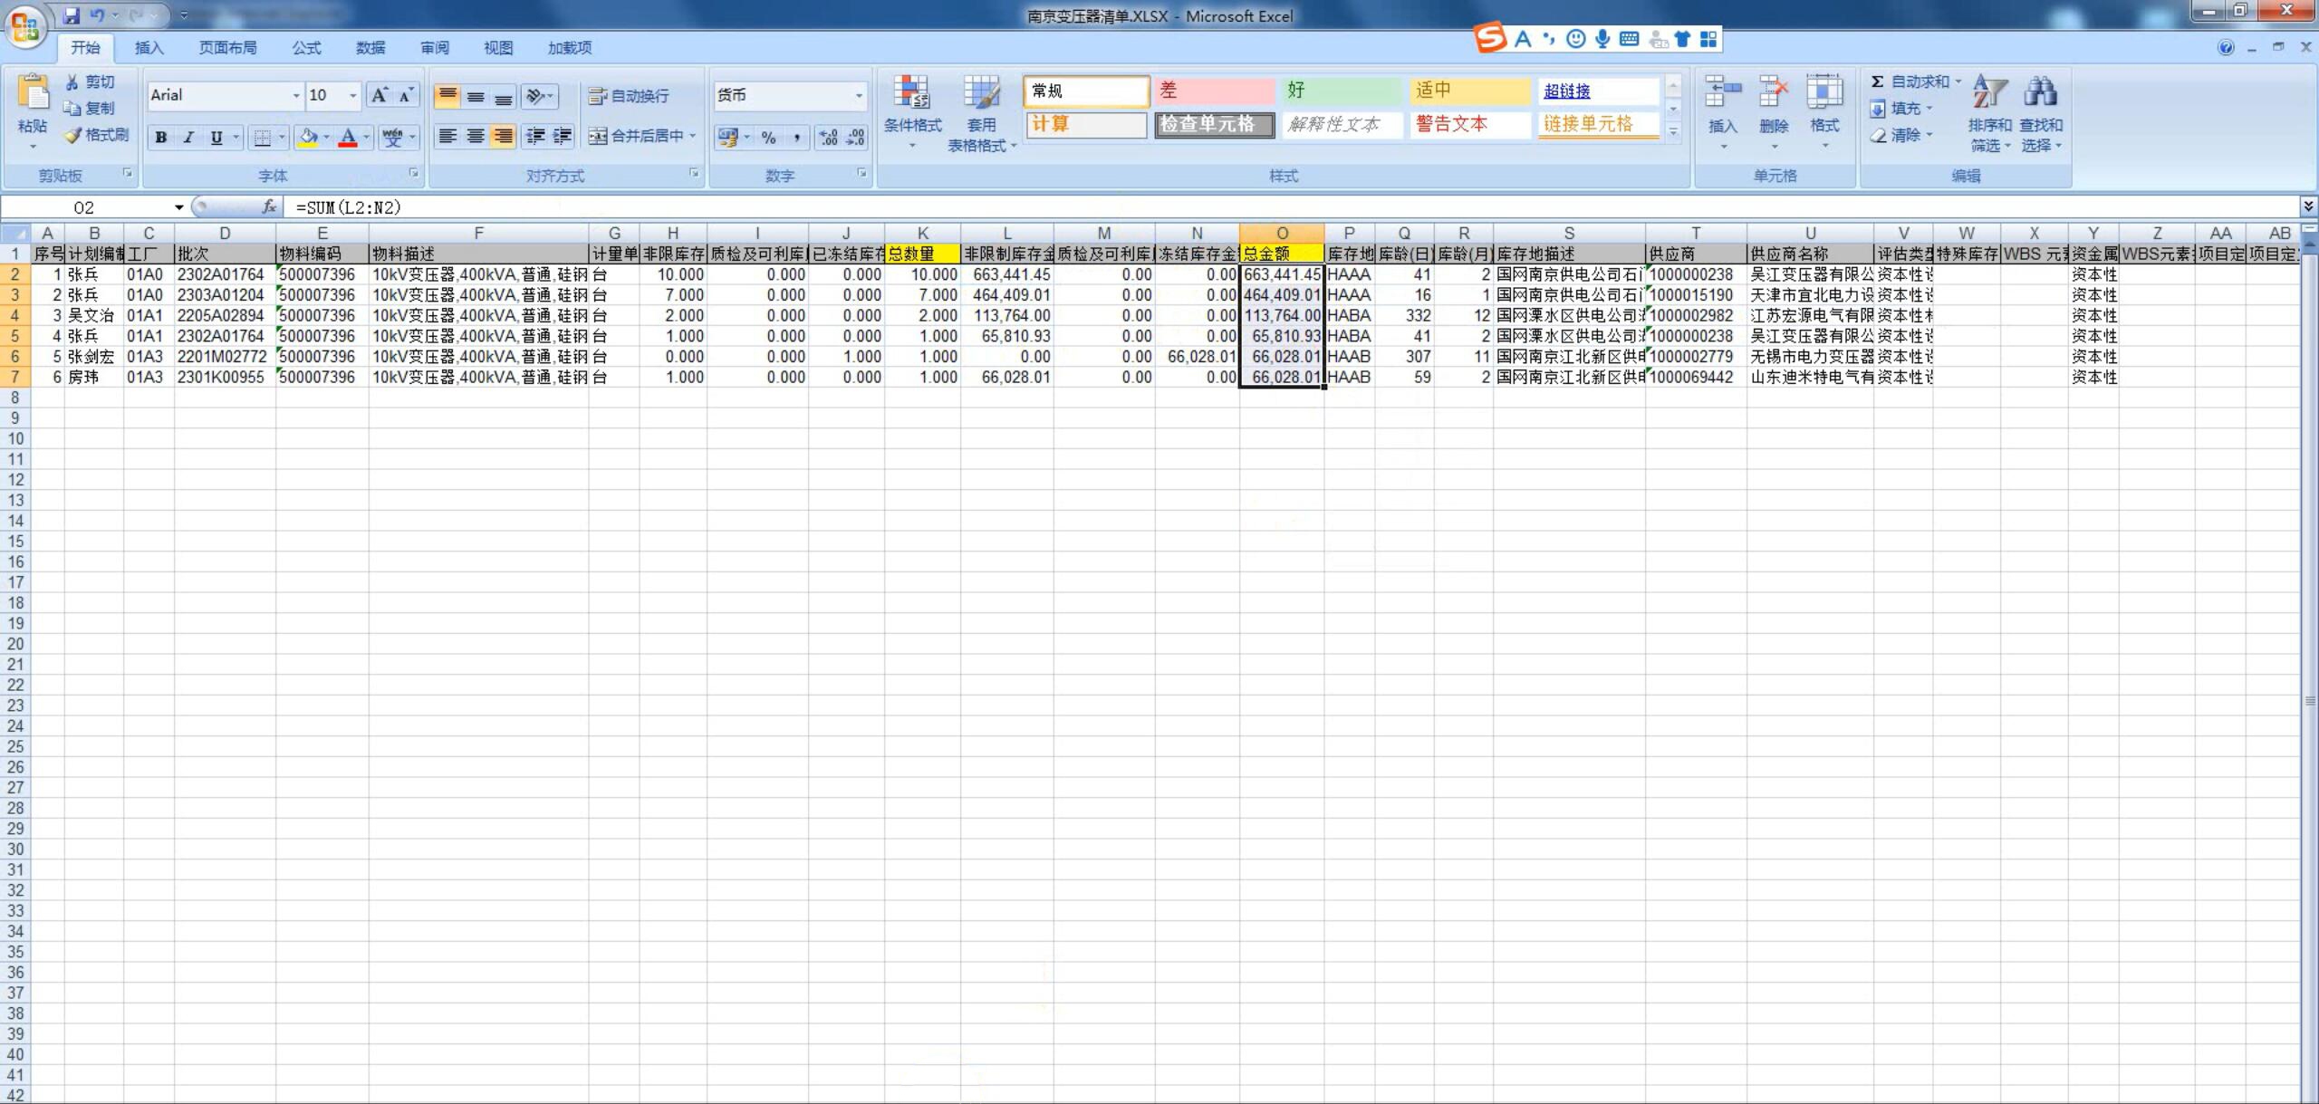The height and width of the screenshot is (1104, 2319).
Task: Click the AutoSum (自动求和) icon
Action: (1879, 82)
